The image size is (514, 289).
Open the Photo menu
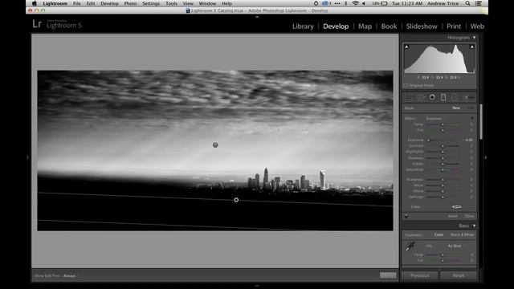tap(130, 3)
